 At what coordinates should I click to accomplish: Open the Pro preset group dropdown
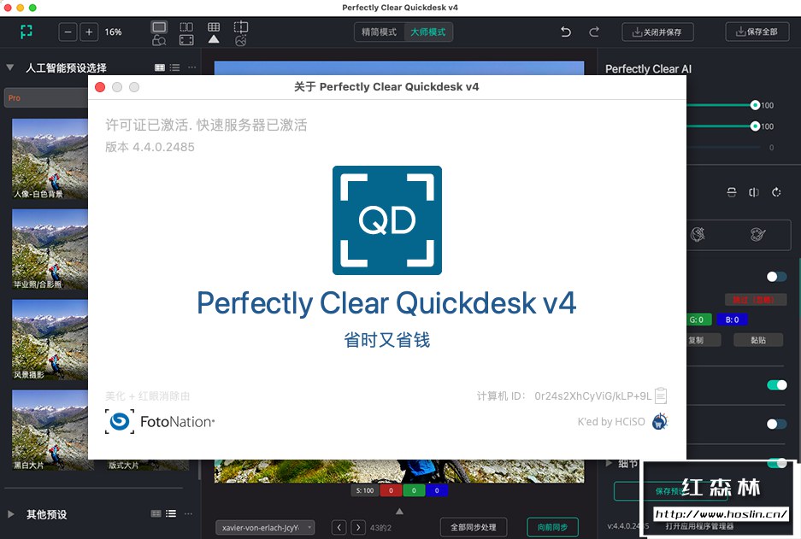46,97
